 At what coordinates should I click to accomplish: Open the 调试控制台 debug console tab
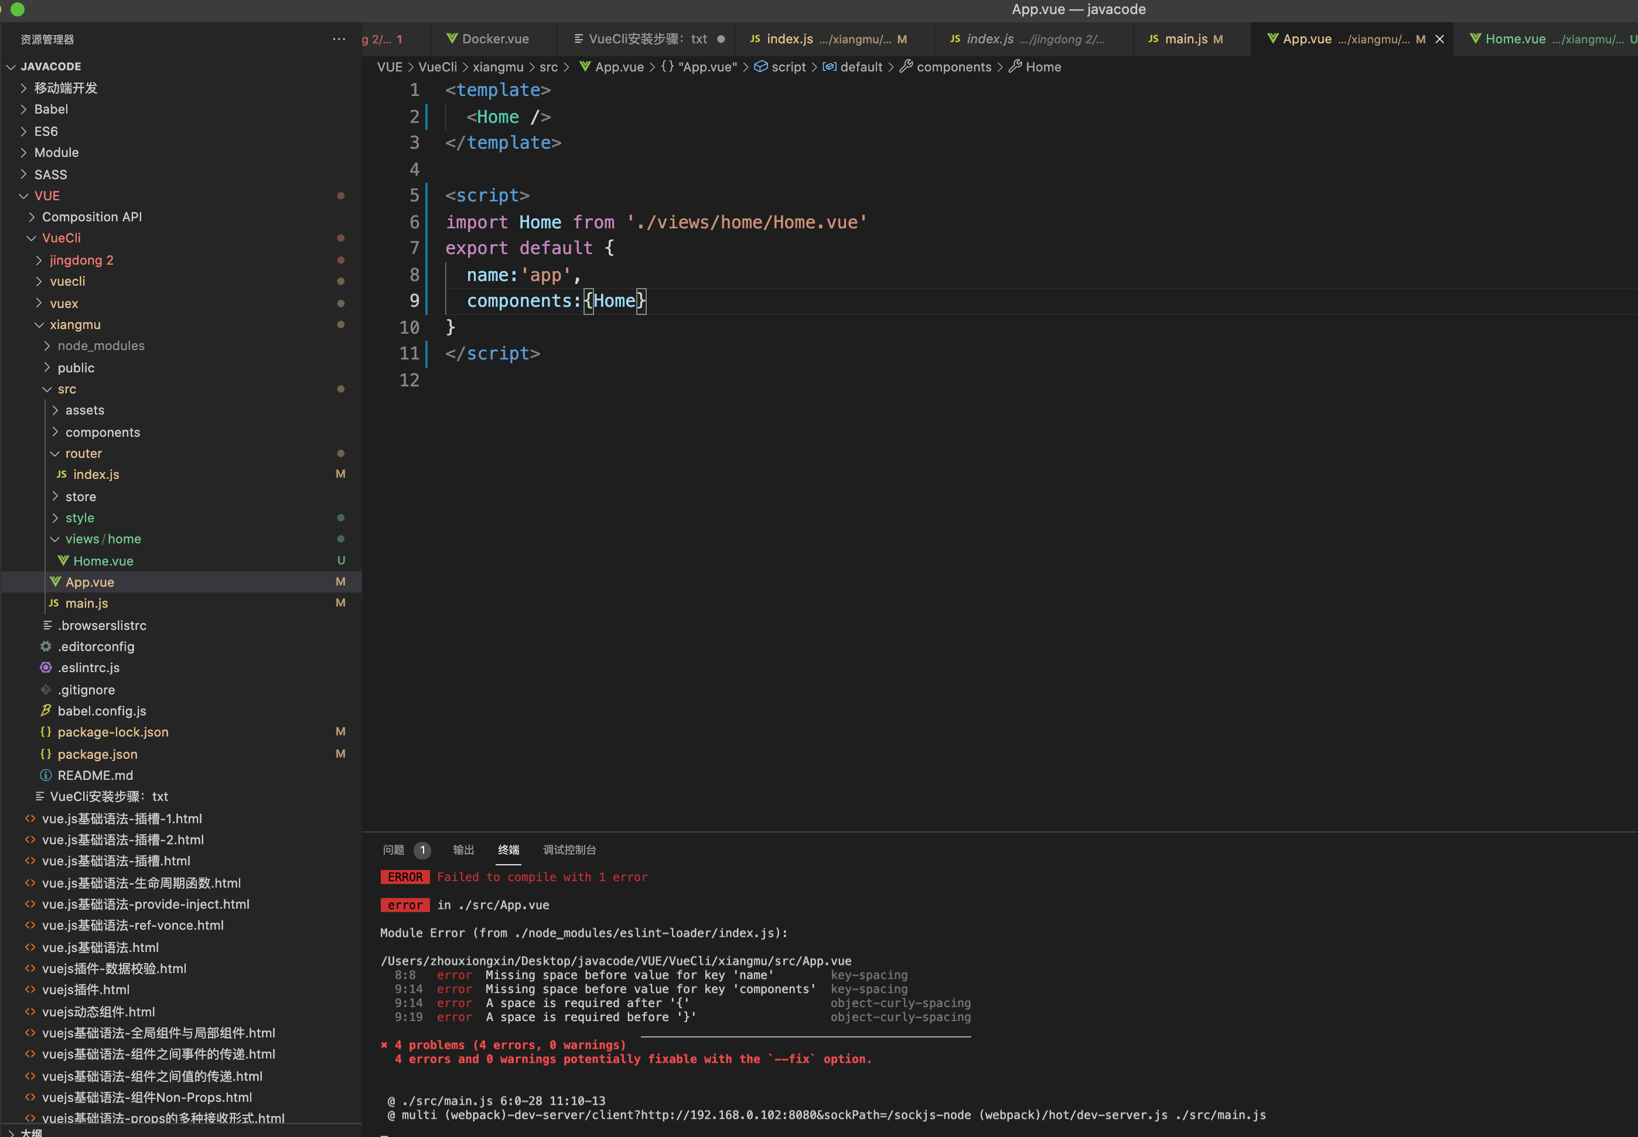[569, 850]
